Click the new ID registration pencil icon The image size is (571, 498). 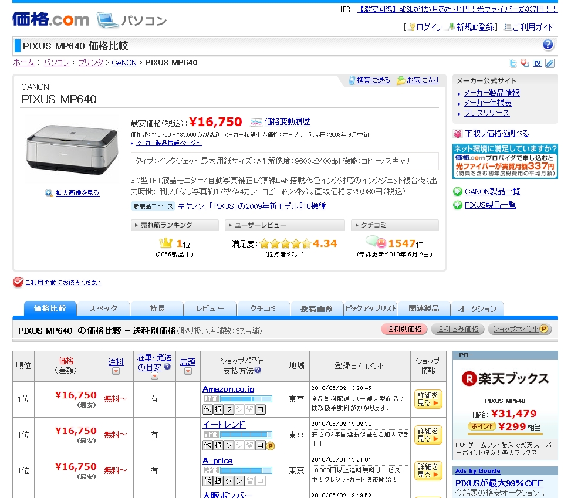(x=451, y=27)
